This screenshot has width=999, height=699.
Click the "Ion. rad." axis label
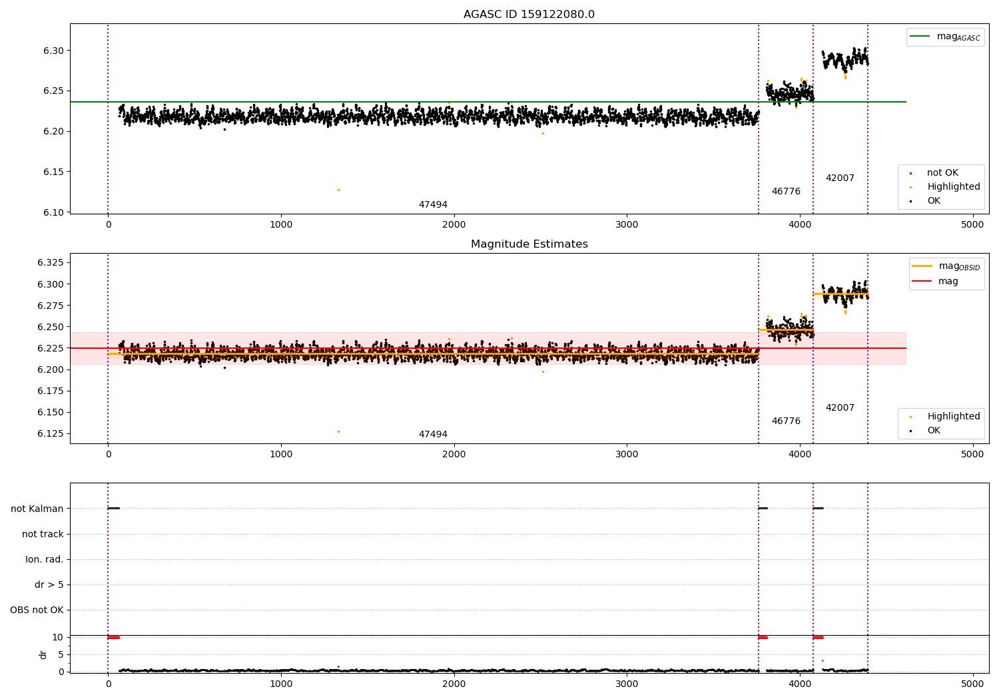click(45, 560)
